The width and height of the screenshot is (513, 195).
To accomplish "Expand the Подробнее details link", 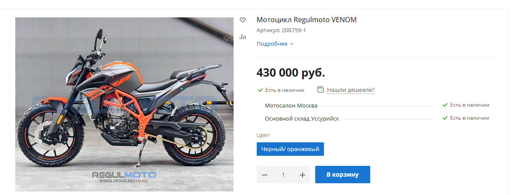I will click(x=275, y=44).
